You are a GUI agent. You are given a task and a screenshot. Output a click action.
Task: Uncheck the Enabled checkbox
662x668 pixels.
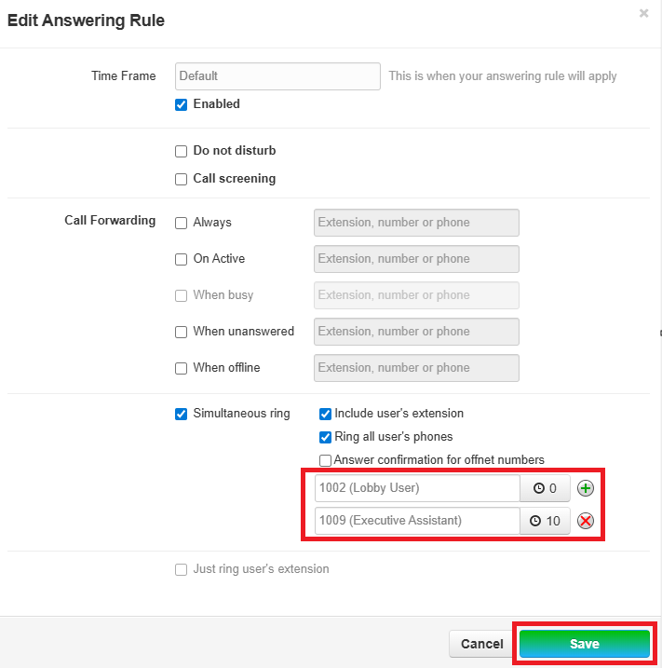point(182,104)
